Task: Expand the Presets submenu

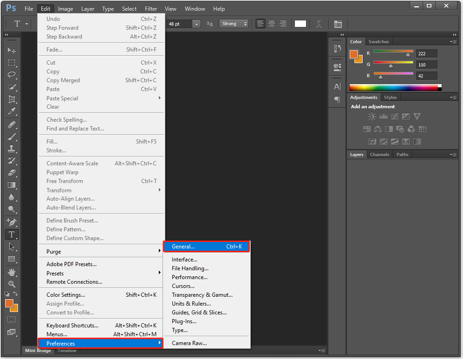Action: pyautogui.click(x=101, y=273)
